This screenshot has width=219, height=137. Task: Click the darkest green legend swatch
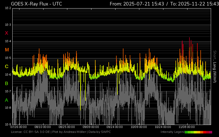(x=186, y=132)
